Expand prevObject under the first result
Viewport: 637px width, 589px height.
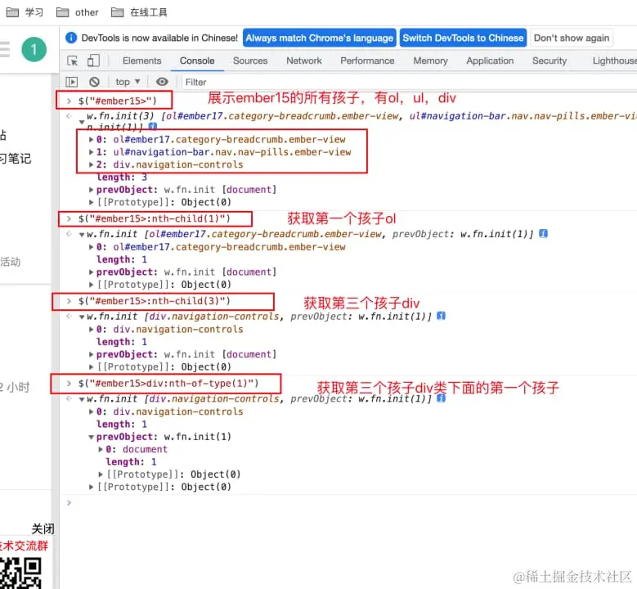click(x=91, y=190)
